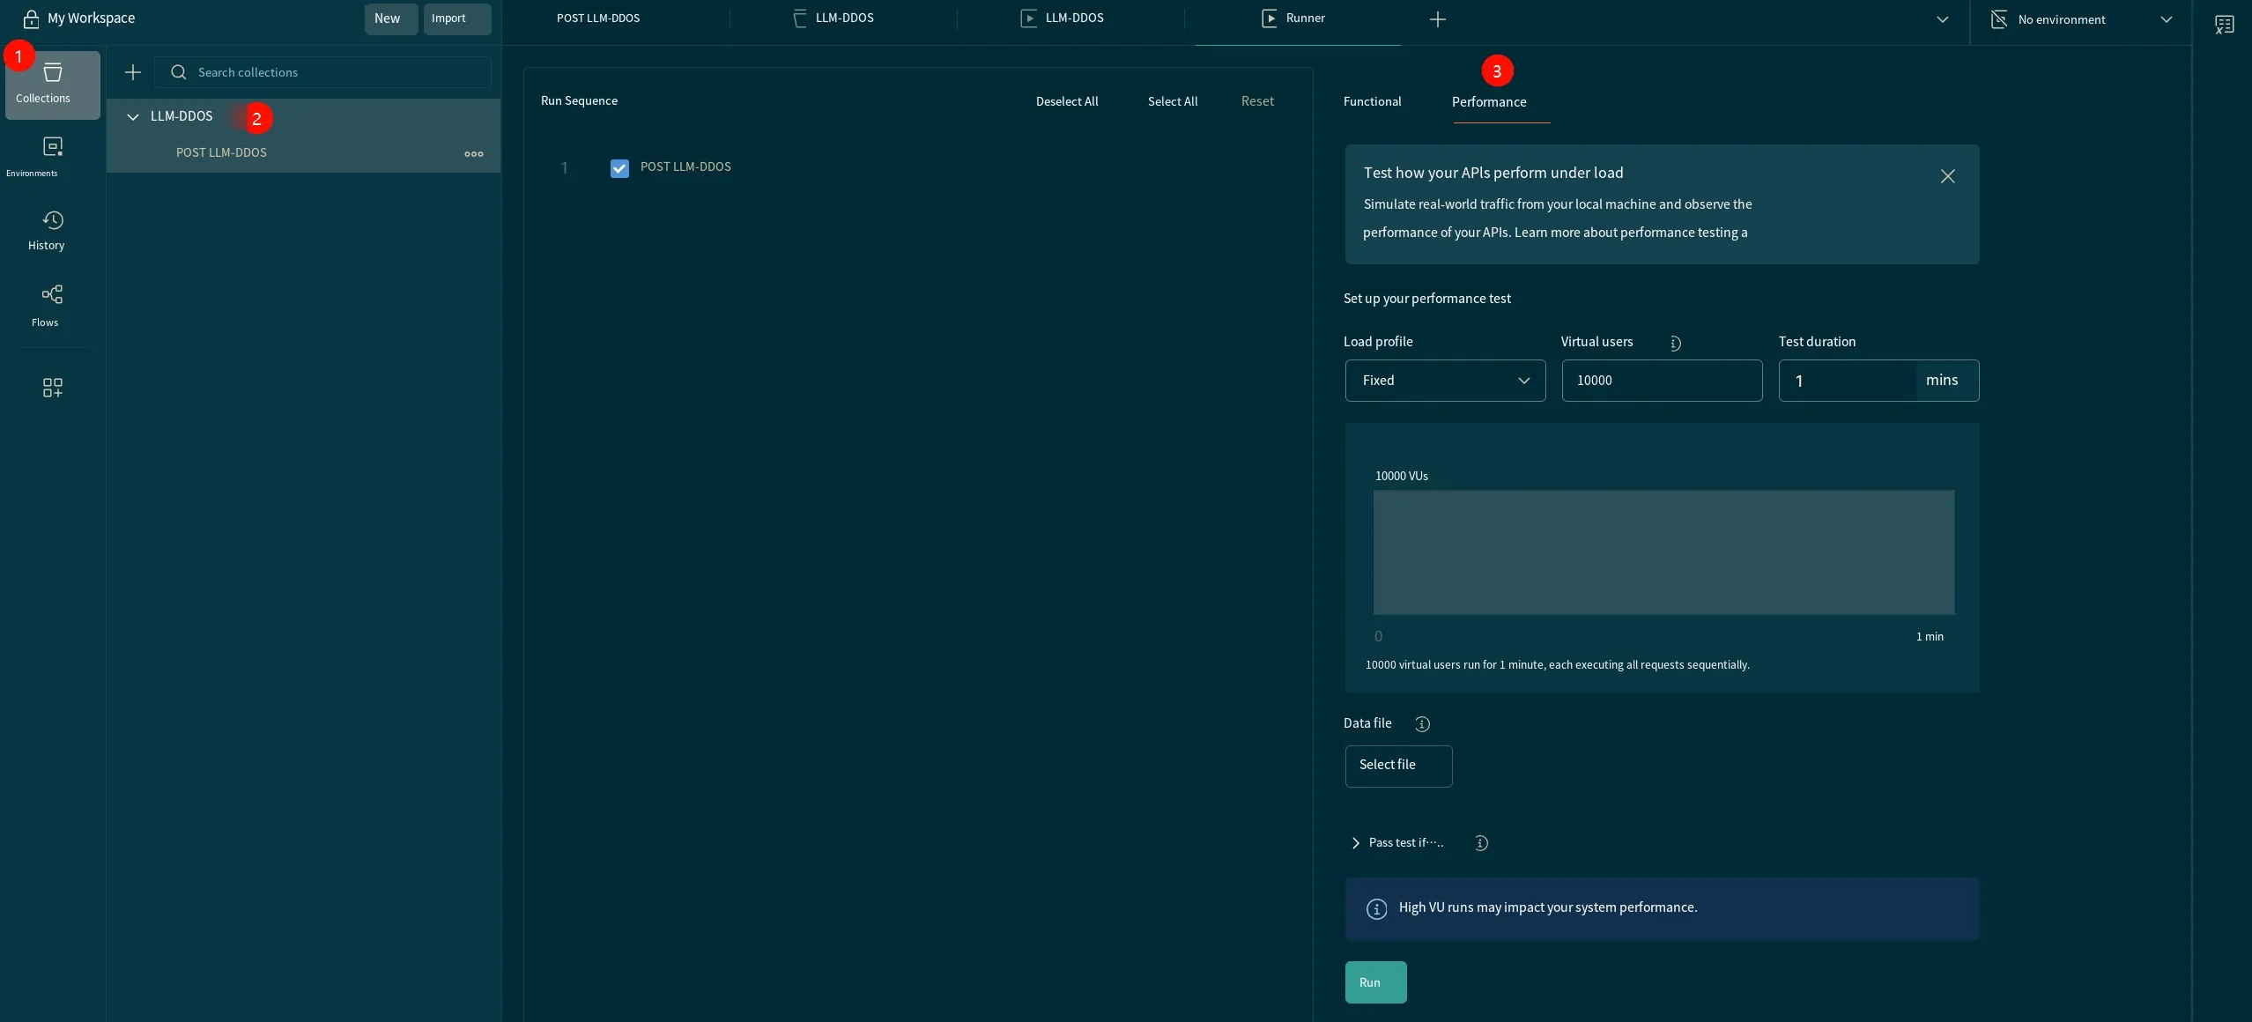Expand the Pass test if section
Screen dimensions: 2252x1022
pyautogui.click(x=1356, y=843)
